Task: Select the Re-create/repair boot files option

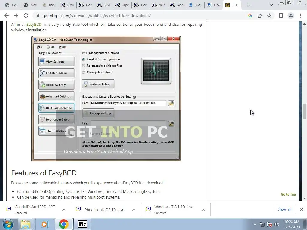Action: (83, 66)
